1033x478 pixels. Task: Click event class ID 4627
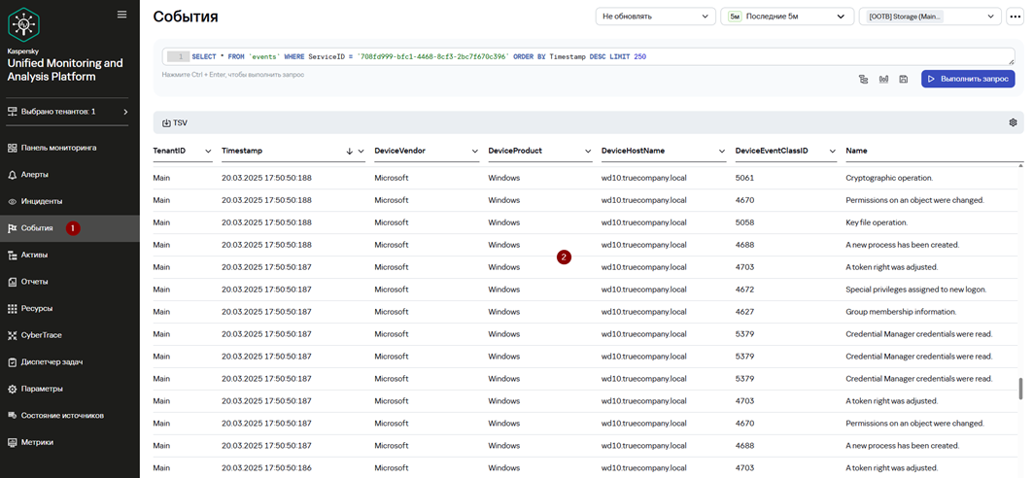click(744, 312)
